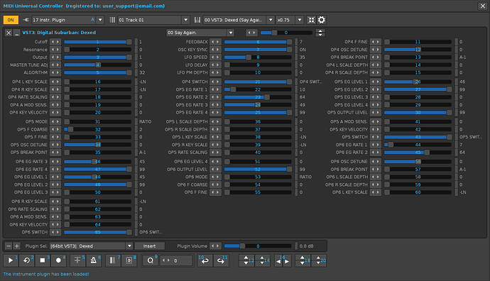Viewport: 490px width, 281px height.
Task: Open the 01 Track 01 dropdown
Action: coord(186,20)
